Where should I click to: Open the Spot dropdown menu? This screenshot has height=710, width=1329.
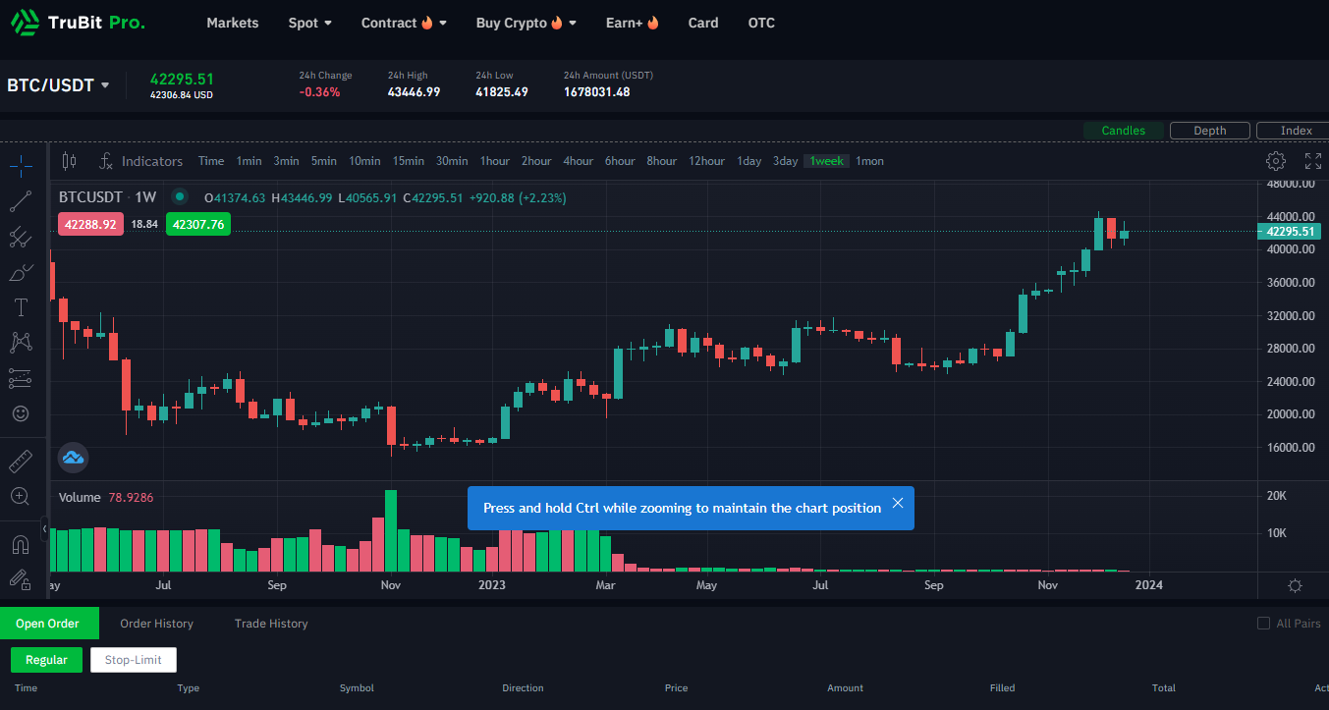[x=309, y=23]
